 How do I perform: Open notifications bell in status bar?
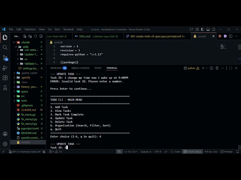(238, 151)
